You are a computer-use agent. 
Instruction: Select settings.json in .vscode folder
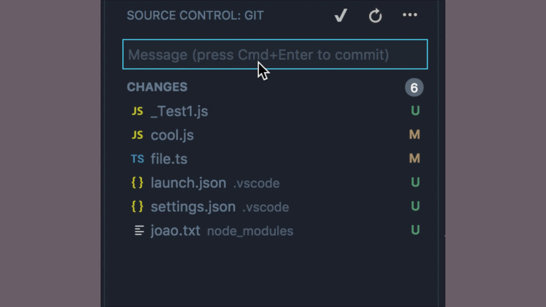tap(275, 207)
